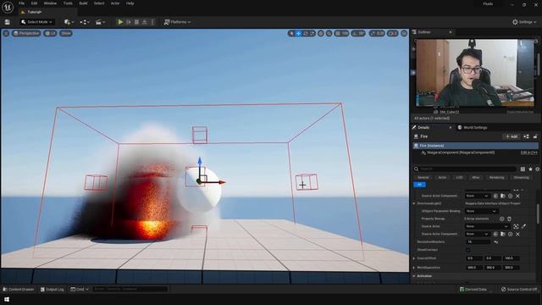Toggle the lock icon in Details panel
Screen dimensions: 542x305
coord(535,136)
